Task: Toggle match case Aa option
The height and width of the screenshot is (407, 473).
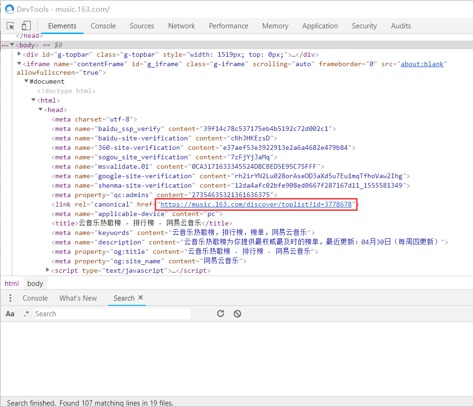Action: coord(10,314)
